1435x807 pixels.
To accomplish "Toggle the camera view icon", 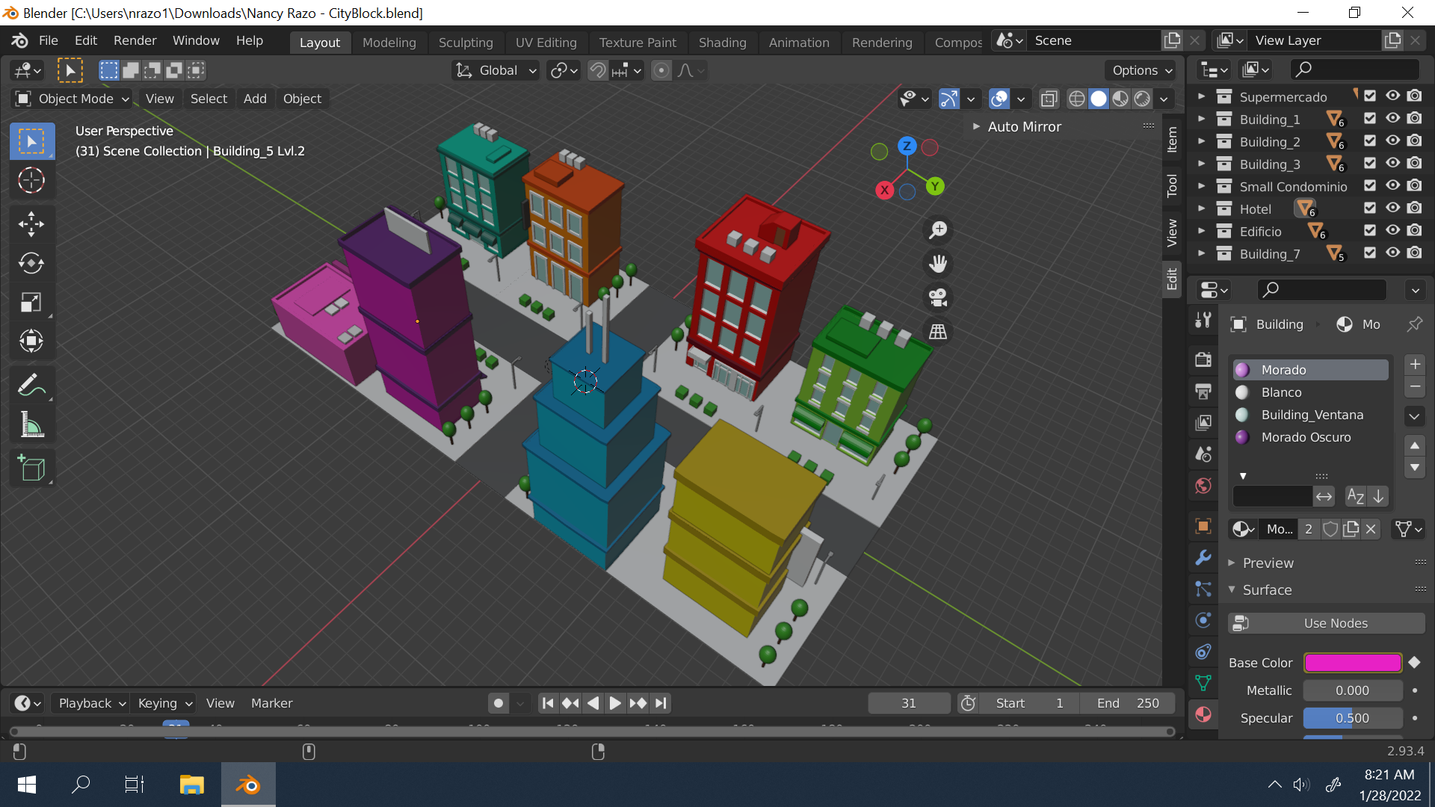I will click(937, 297).
